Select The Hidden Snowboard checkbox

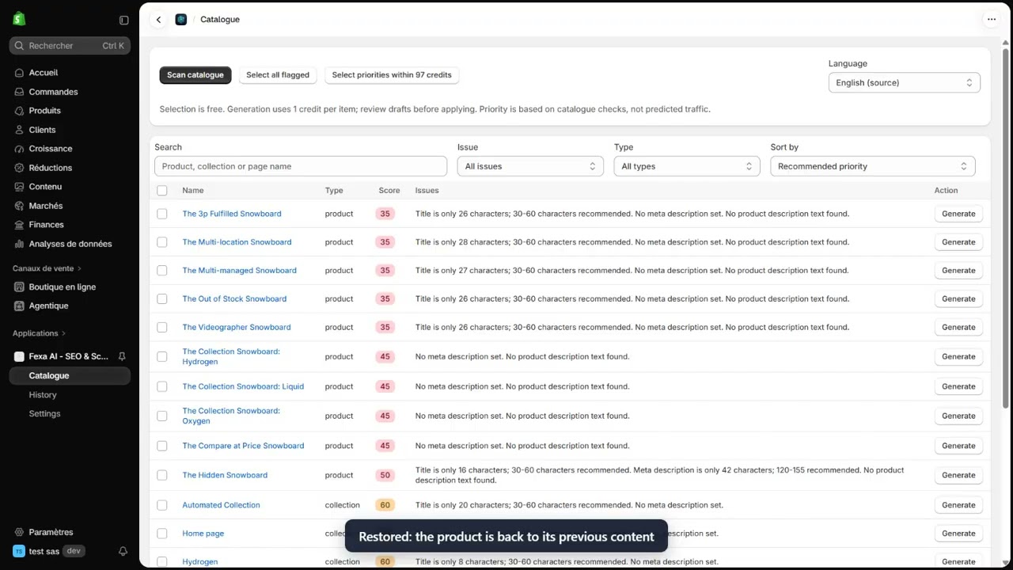click(x=162, y=475)
